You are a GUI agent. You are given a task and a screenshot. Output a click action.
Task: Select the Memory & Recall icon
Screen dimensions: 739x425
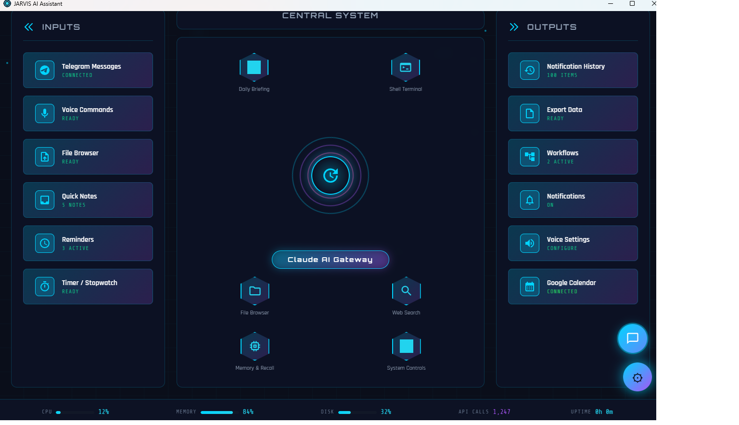tap(255, 346)
